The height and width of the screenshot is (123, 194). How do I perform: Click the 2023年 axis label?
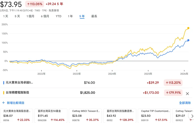pos(77,74)
